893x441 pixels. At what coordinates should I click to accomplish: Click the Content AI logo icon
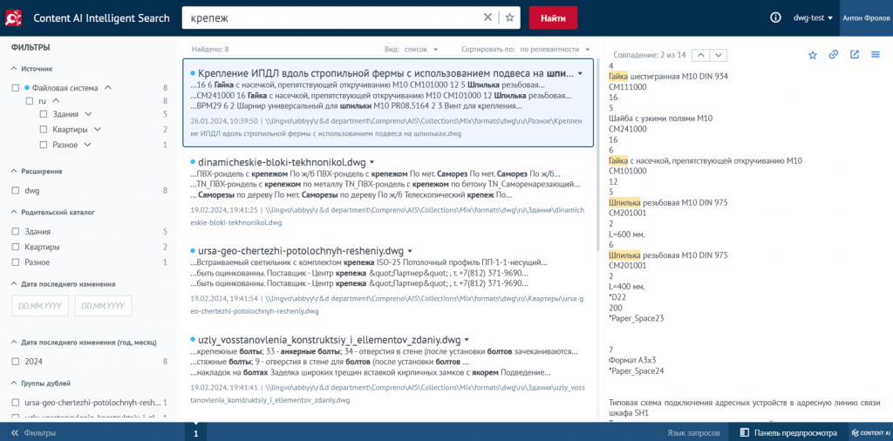tap(13, 18)
